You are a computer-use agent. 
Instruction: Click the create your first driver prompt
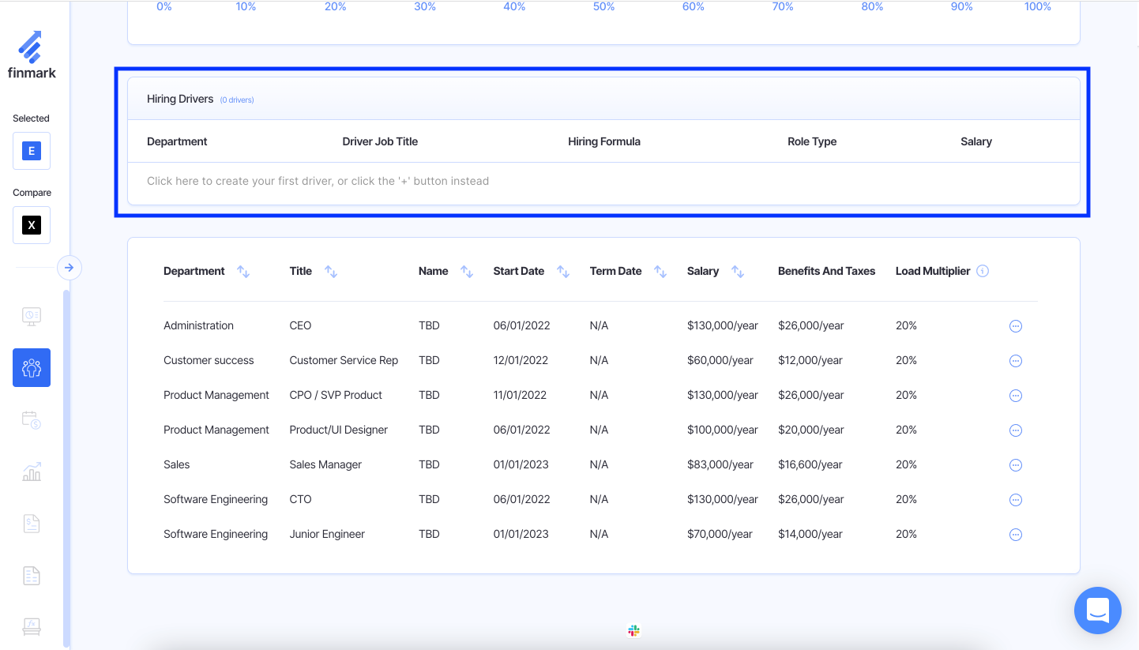tap(318, 181)
